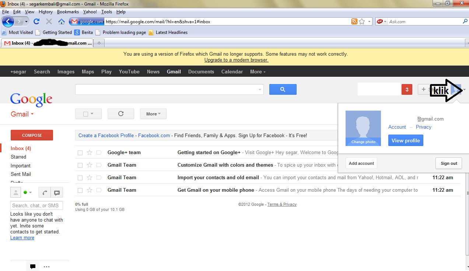
Task: Toggle the select-all checkbox in toolbar
Action: point(85,114)
